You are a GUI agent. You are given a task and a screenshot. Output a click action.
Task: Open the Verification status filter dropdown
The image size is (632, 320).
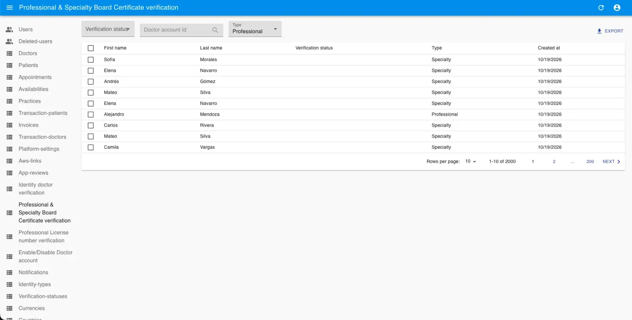(108, 29)
